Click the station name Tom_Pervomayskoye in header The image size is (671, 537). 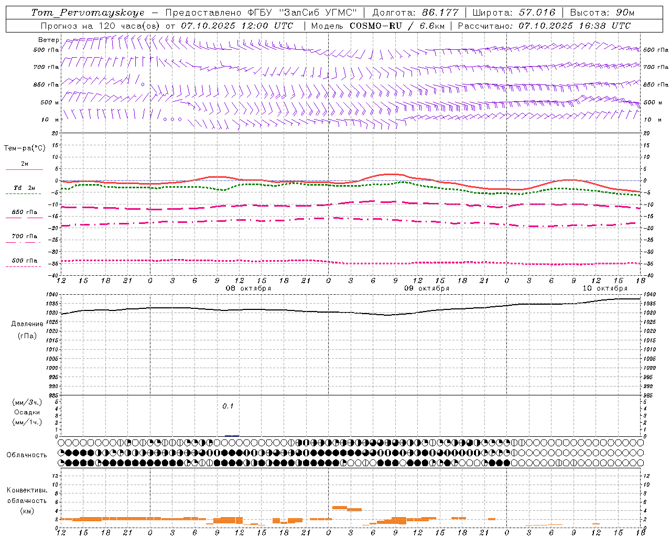coord(88,13)
